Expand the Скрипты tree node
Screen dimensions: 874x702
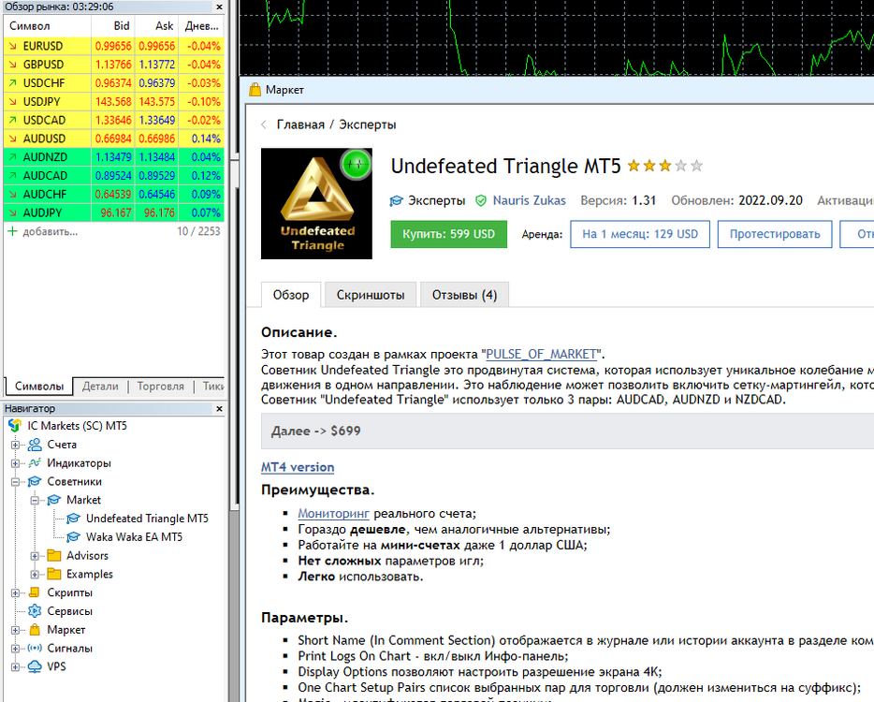15,592
